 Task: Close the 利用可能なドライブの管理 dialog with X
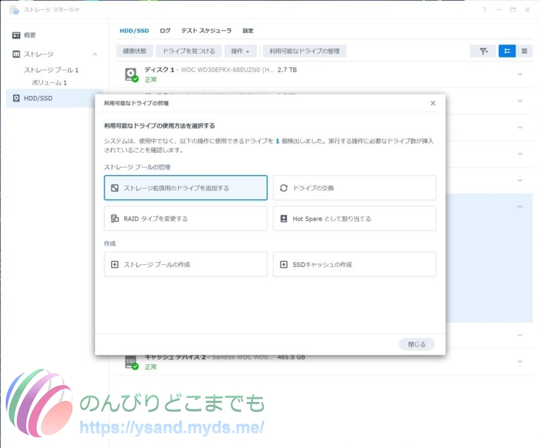(433, 103)
